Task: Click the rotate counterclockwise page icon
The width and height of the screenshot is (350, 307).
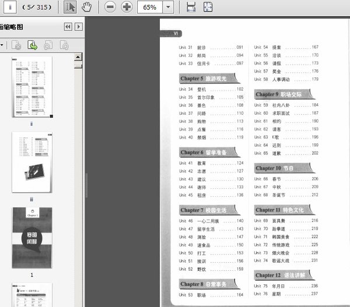Action: (x=48, y=45)
